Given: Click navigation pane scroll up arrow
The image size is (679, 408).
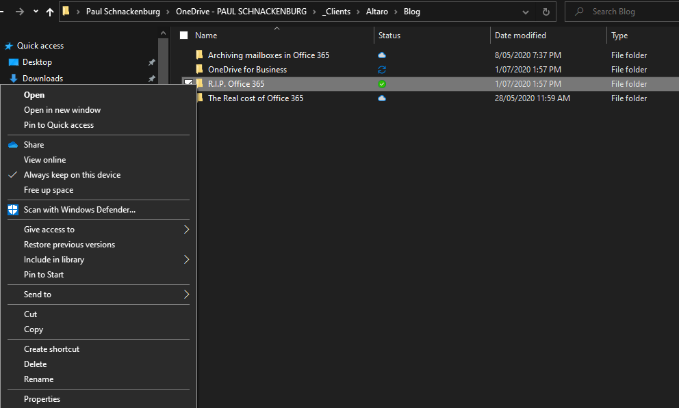Looking at the screenshot, I should click(x=163, y=33).
